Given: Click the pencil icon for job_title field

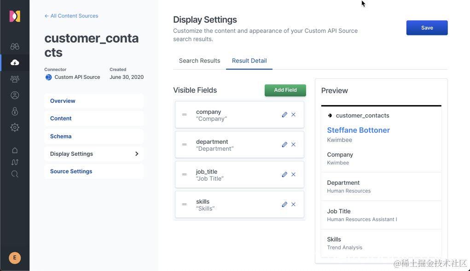Looking at the screenshot, I should point(284,175).
